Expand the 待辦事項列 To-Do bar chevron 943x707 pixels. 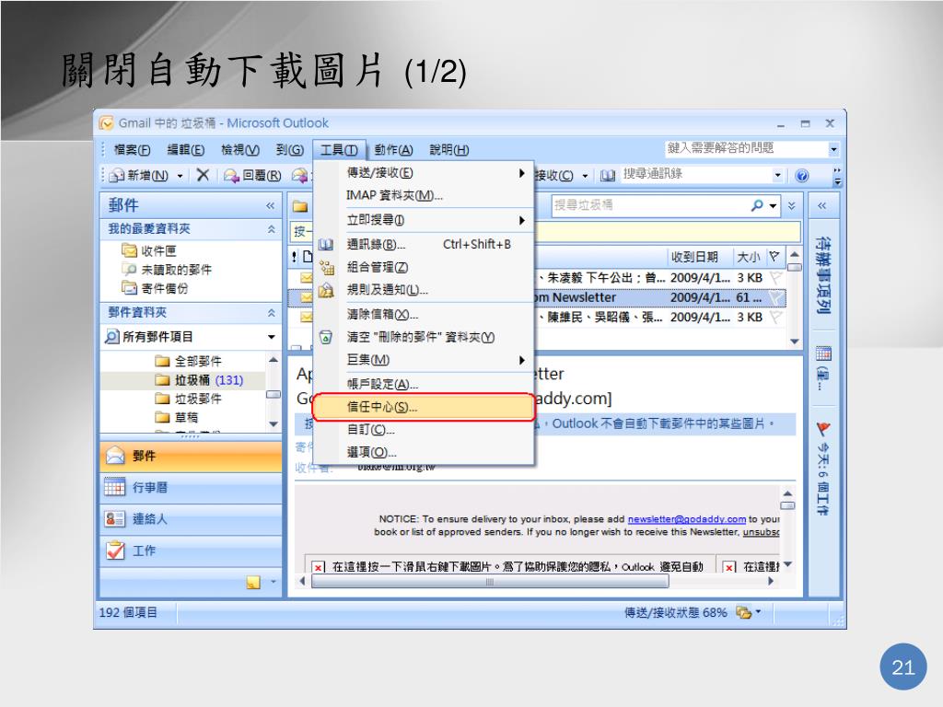click(822, 206)
